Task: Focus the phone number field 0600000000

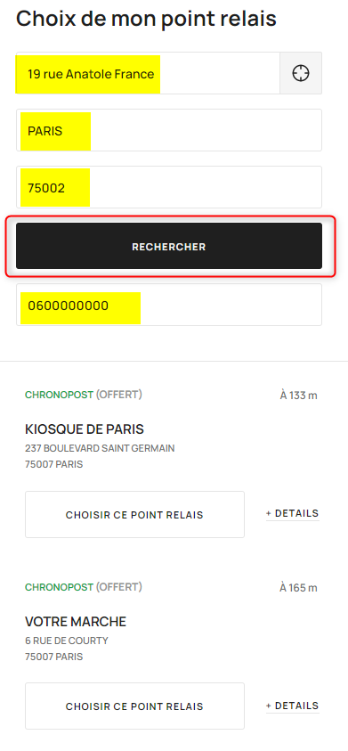Action: click(169, 305)
